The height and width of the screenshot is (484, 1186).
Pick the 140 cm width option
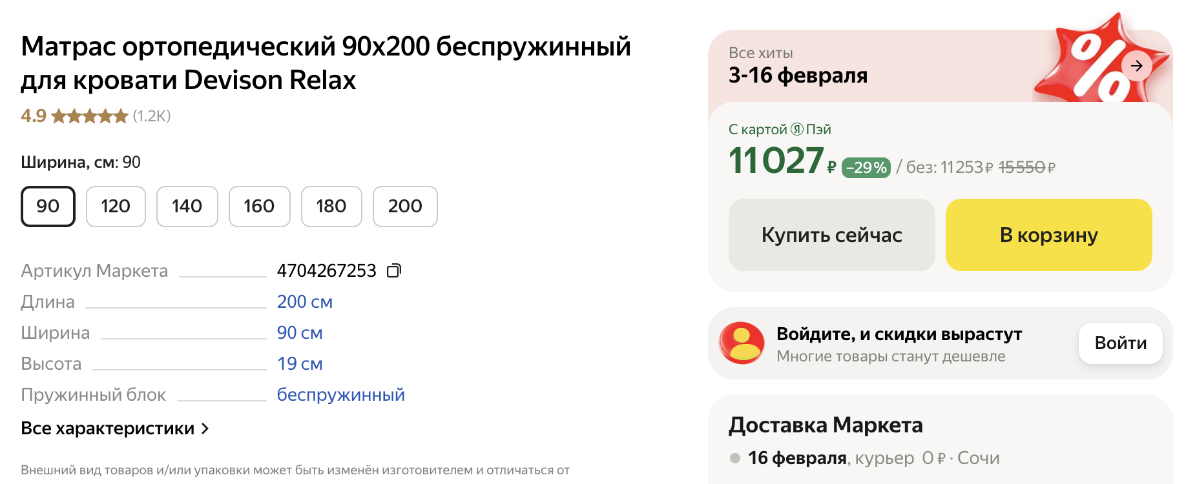pos(187,207)
